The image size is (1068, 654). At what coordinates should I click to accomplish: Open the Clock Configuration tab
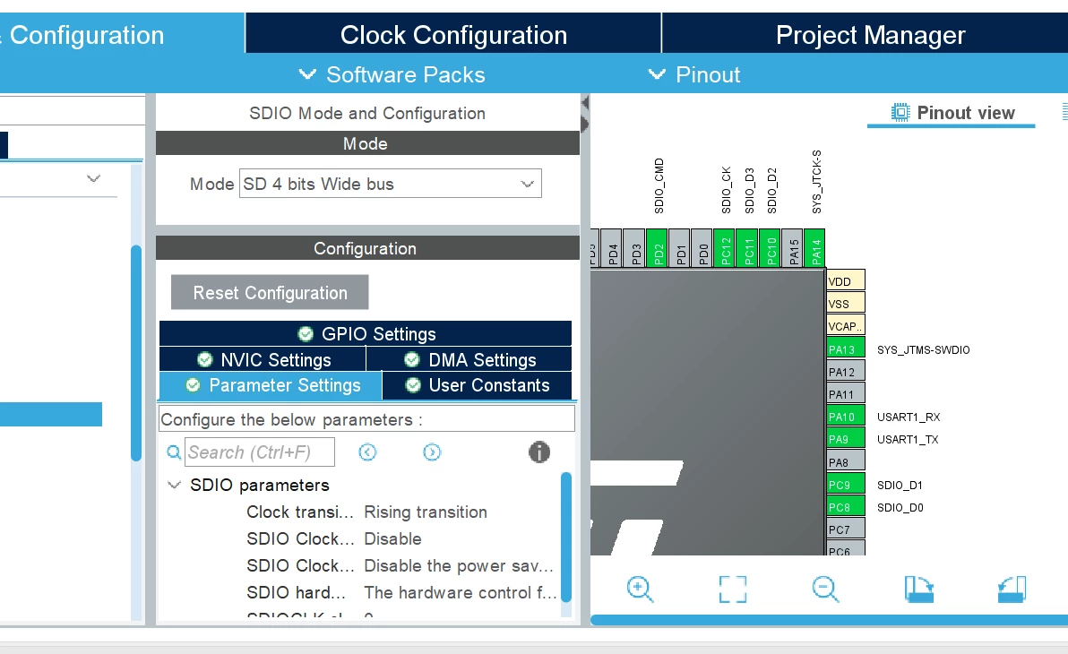453,34
